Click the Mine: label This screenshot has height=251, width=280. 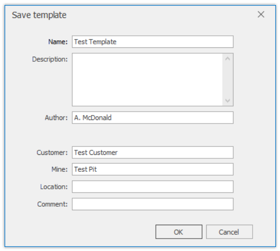(59, 169)
